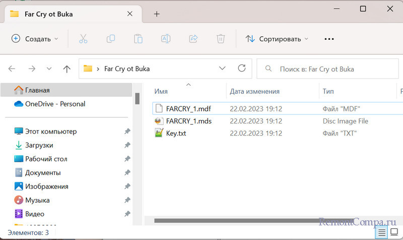Unpin Видео from quick access
Screen dimensions: 403x240
[127, 214]
